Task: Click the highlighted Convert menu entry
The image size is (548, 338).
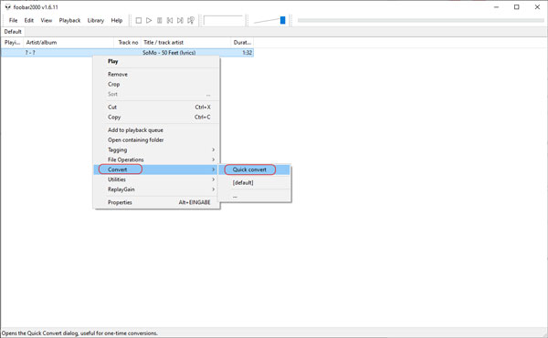Action: (156, 169)
